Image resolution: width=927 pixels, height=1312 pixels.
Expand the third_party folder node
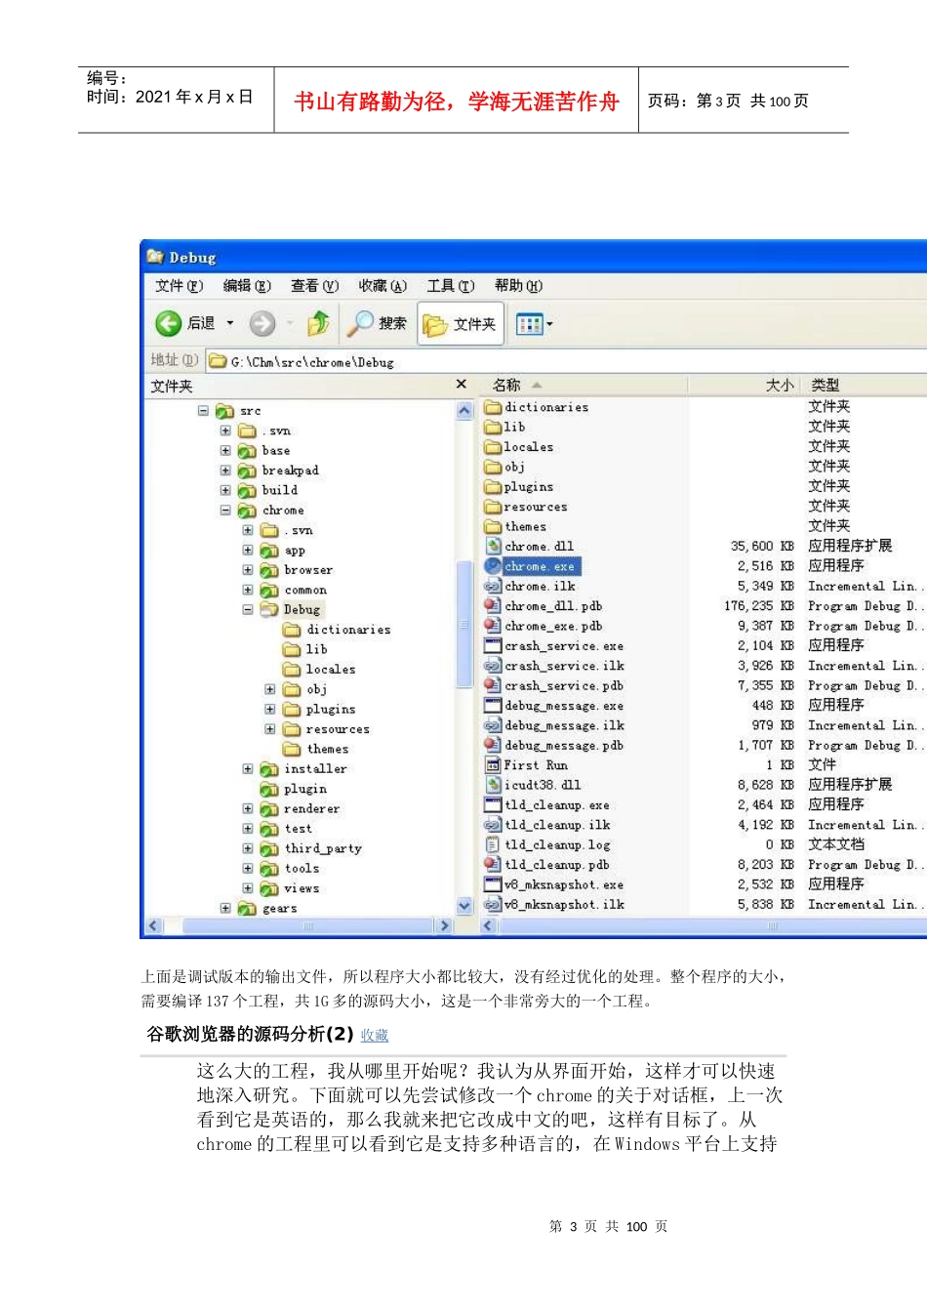click(x=248, y=849)
